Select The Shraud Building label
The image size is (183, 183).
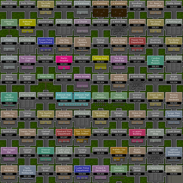tap(101, 114)
